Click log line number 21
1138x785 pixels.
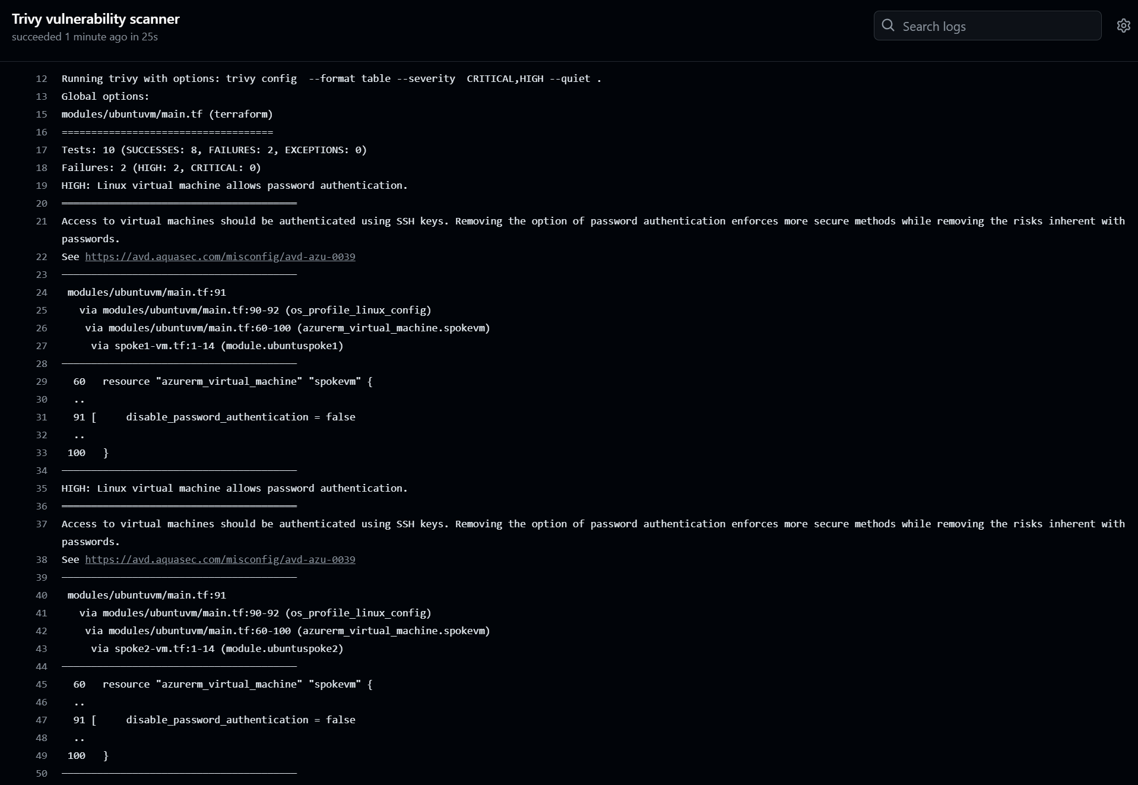point(42,221)
